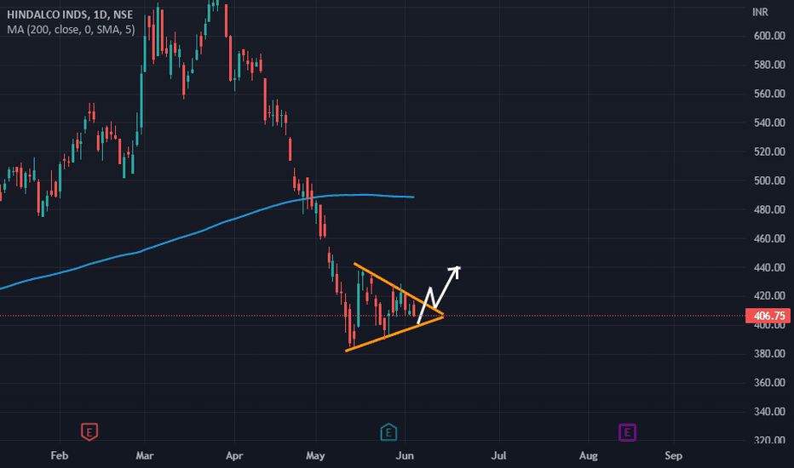Click the 420.00 price axis label
Viewport: 794px width, 468px height.
[x=769, y=295]
